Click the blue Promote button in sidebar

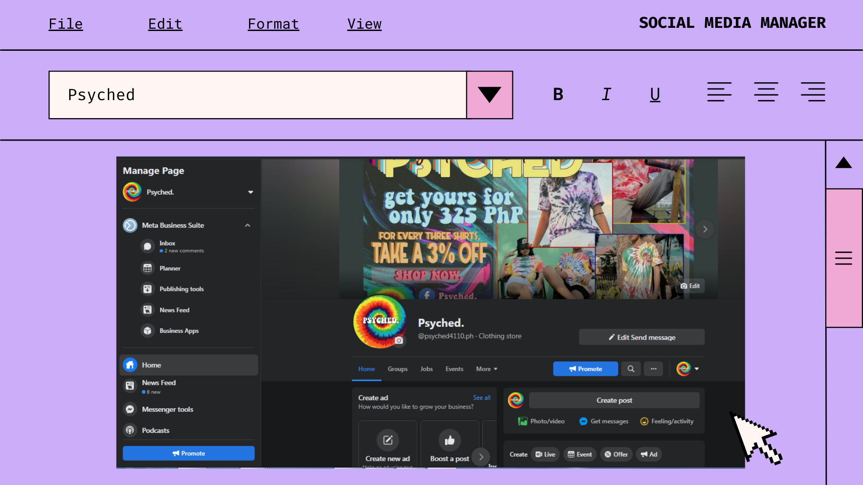(188, 453)
